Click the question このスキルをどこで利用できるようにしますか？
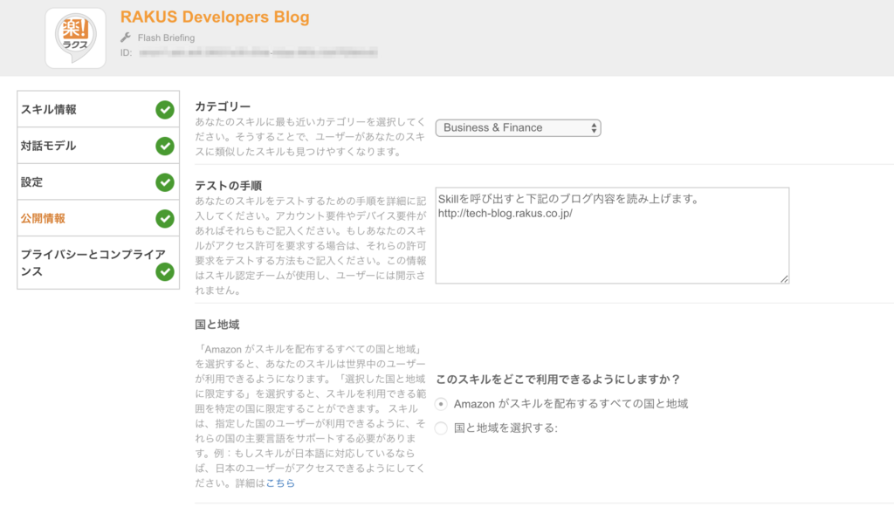 coord(558,379)
